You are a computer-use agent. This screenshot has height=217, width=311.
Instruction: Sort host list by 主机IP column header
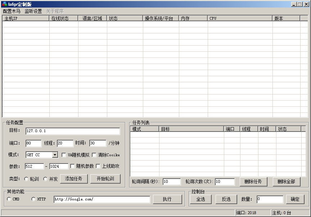pyautogui.click(x=26, y=18)
